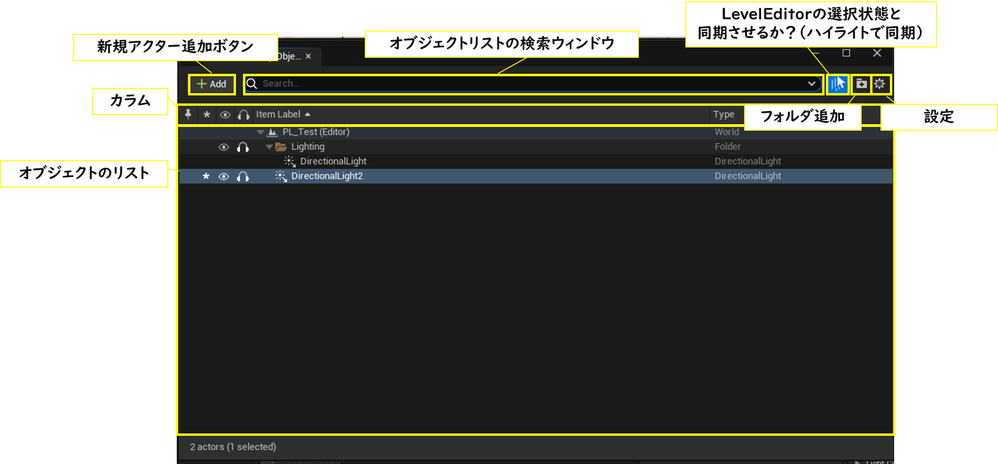Viewport: 998px width, 464px height.
Task: Disable the LevelEditor selection sync toggle
Action: pos(838,84)
